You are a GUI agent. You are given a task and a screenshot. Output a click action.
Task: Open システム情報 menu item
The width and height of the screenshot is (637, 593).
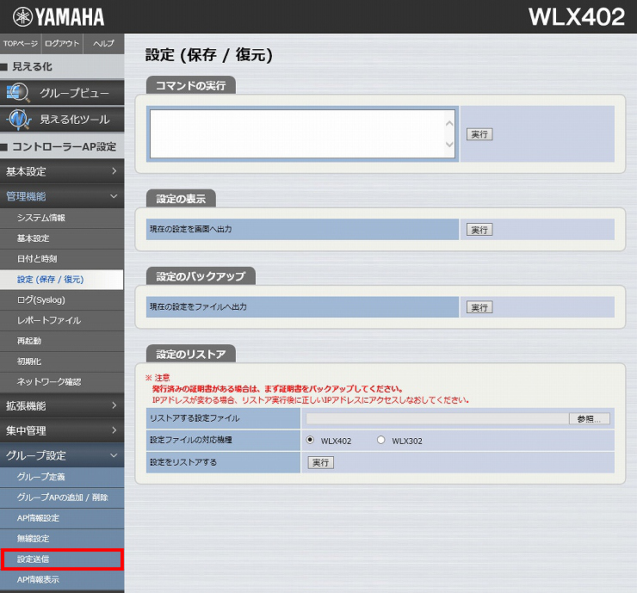click(62, 218)
